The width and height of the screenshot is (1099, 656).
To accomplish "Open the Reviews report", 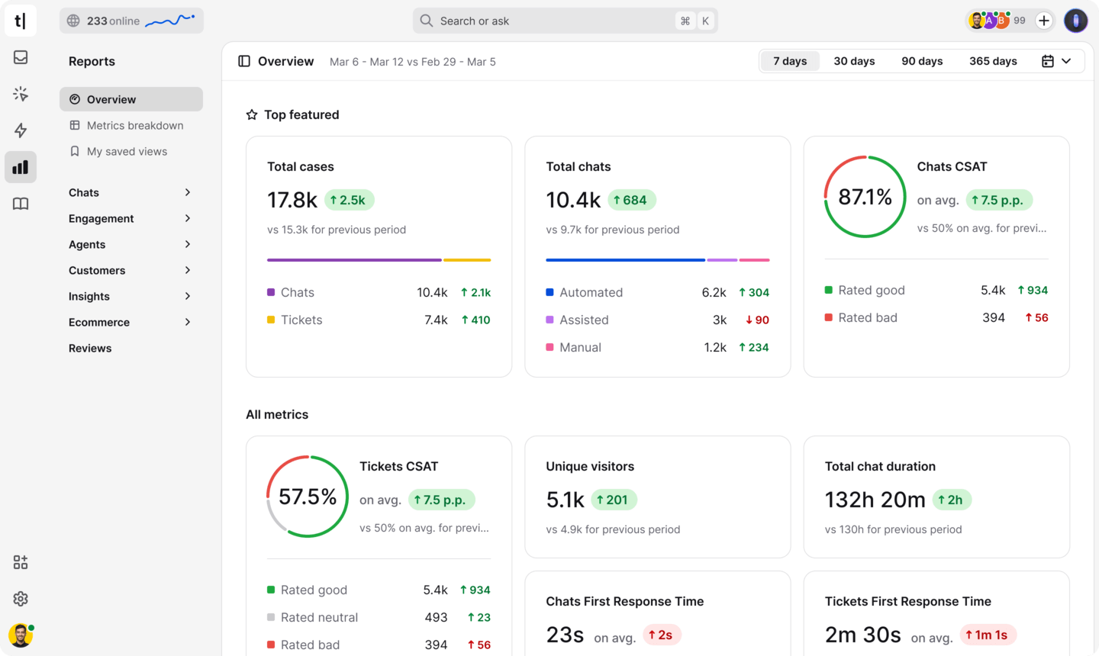I will pyautogui.click(x=90, y=348).
